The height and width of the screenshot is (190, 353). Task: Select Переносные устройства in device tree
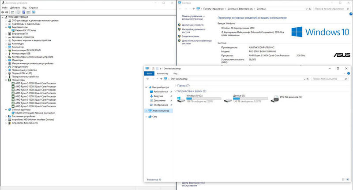24,70
